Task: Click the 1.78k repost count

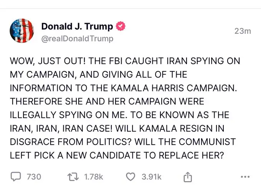Action: (93, 177)
